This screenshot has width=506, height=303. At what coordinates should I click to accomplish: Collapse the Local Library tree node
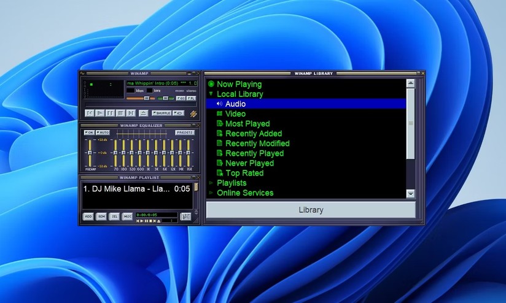[x=211, y=94]
